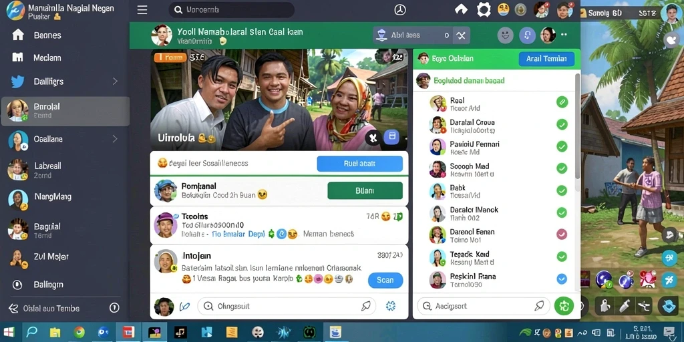Toggle the check for Tegadk Kaid
The image size is (684, 342).
[562, 256]
